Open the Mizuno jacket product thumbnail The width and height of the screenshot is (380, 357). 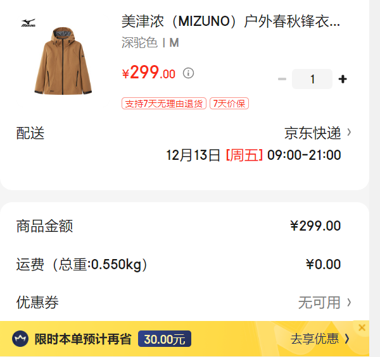pyautogui.click(x=62, y=61)
